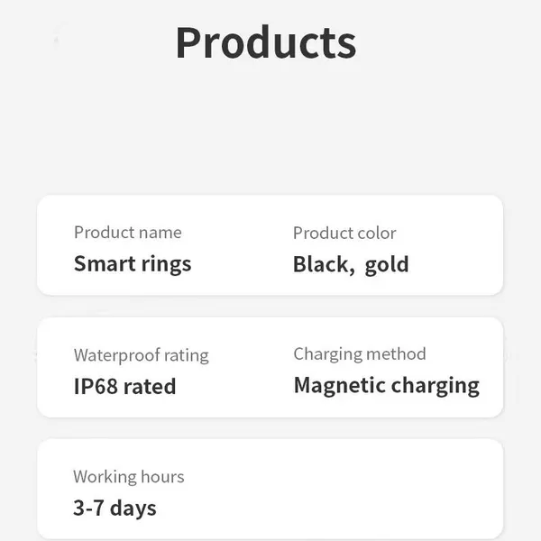Click the word charging in bold text
541x541 pixels.
[436, 386]
